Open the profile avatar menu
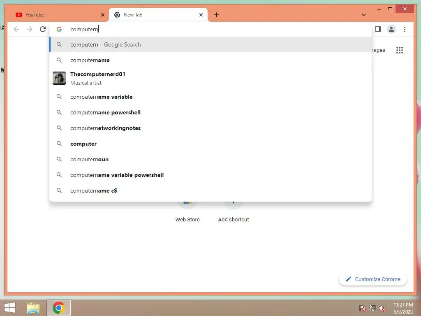 (x=391, y=29)
